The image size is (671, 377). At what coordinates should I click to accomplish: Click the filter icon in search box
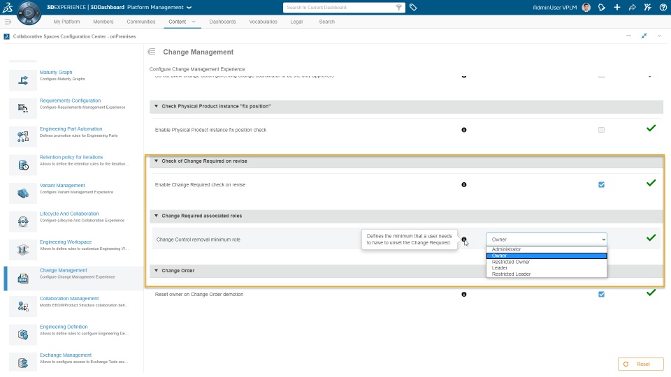(398, 7)
